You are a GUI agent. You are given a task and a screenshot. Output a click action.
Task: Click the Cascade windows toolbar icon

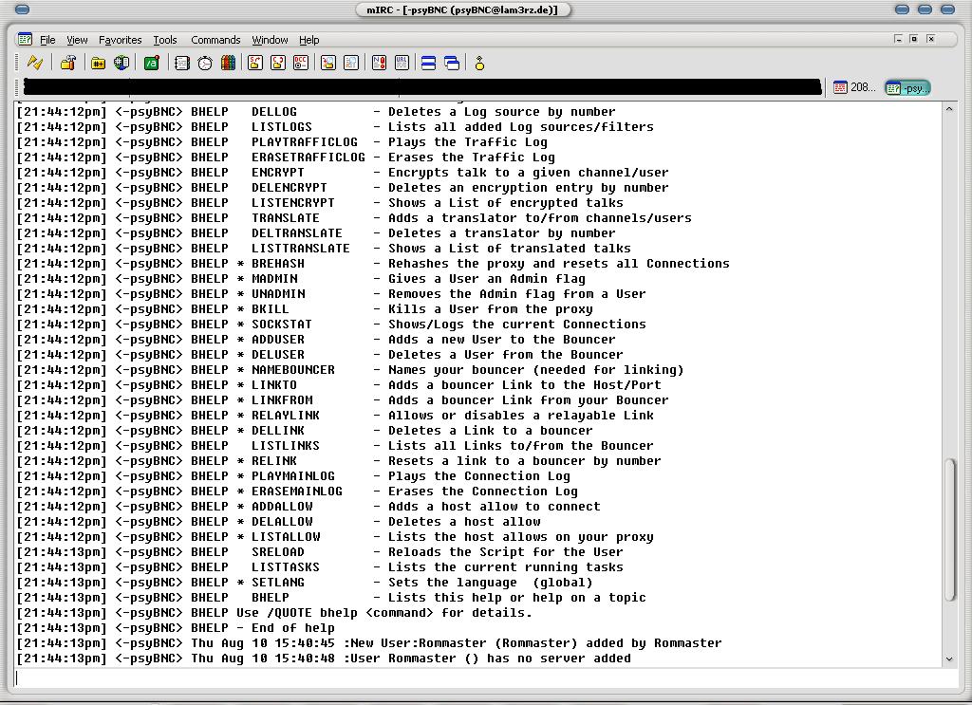pyautogui.click(x=452, y=63)
